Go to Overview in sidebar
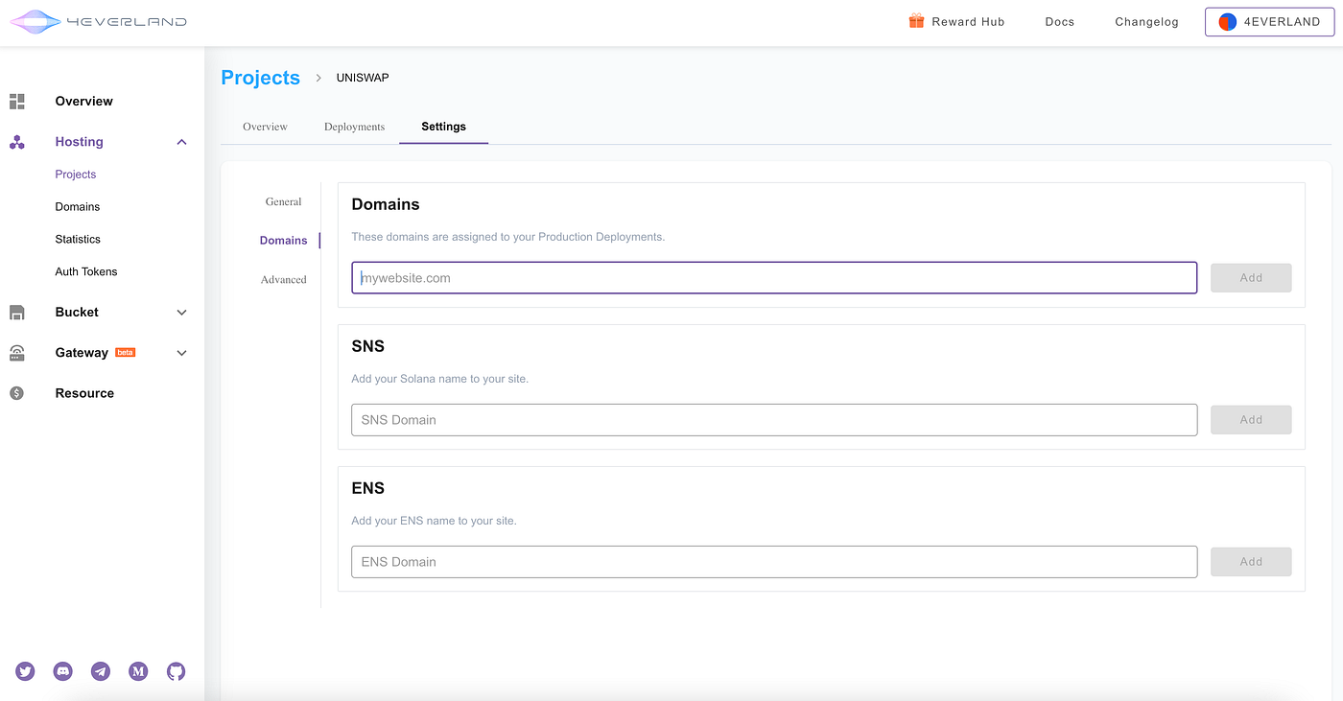The width and height of the screenshot is (1343, 701). (x=83, y=101)
